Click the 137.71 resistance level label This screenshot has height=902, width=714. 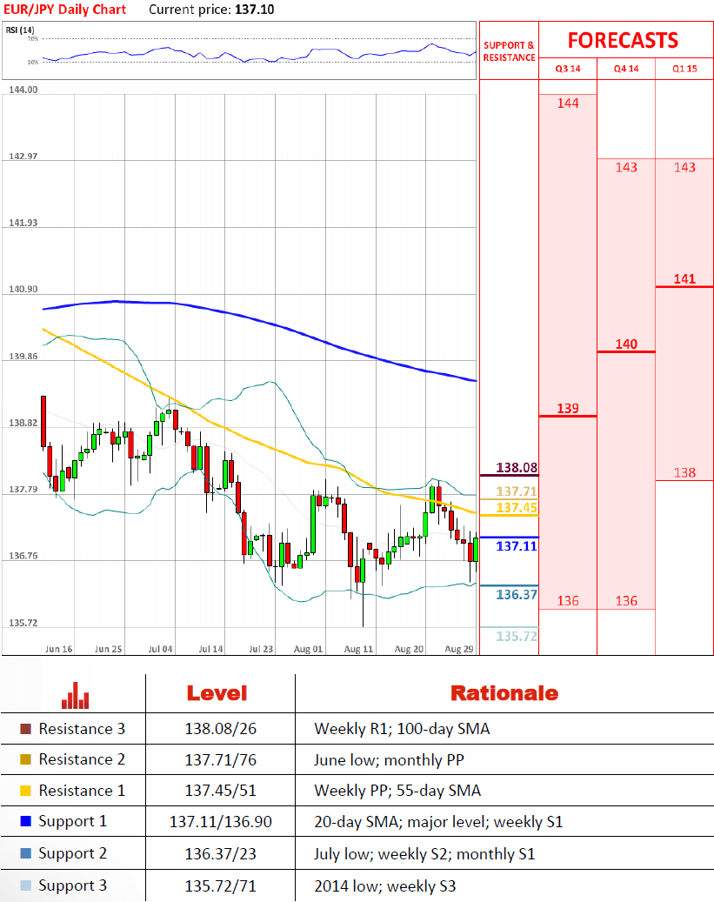(x=517, y=491)
